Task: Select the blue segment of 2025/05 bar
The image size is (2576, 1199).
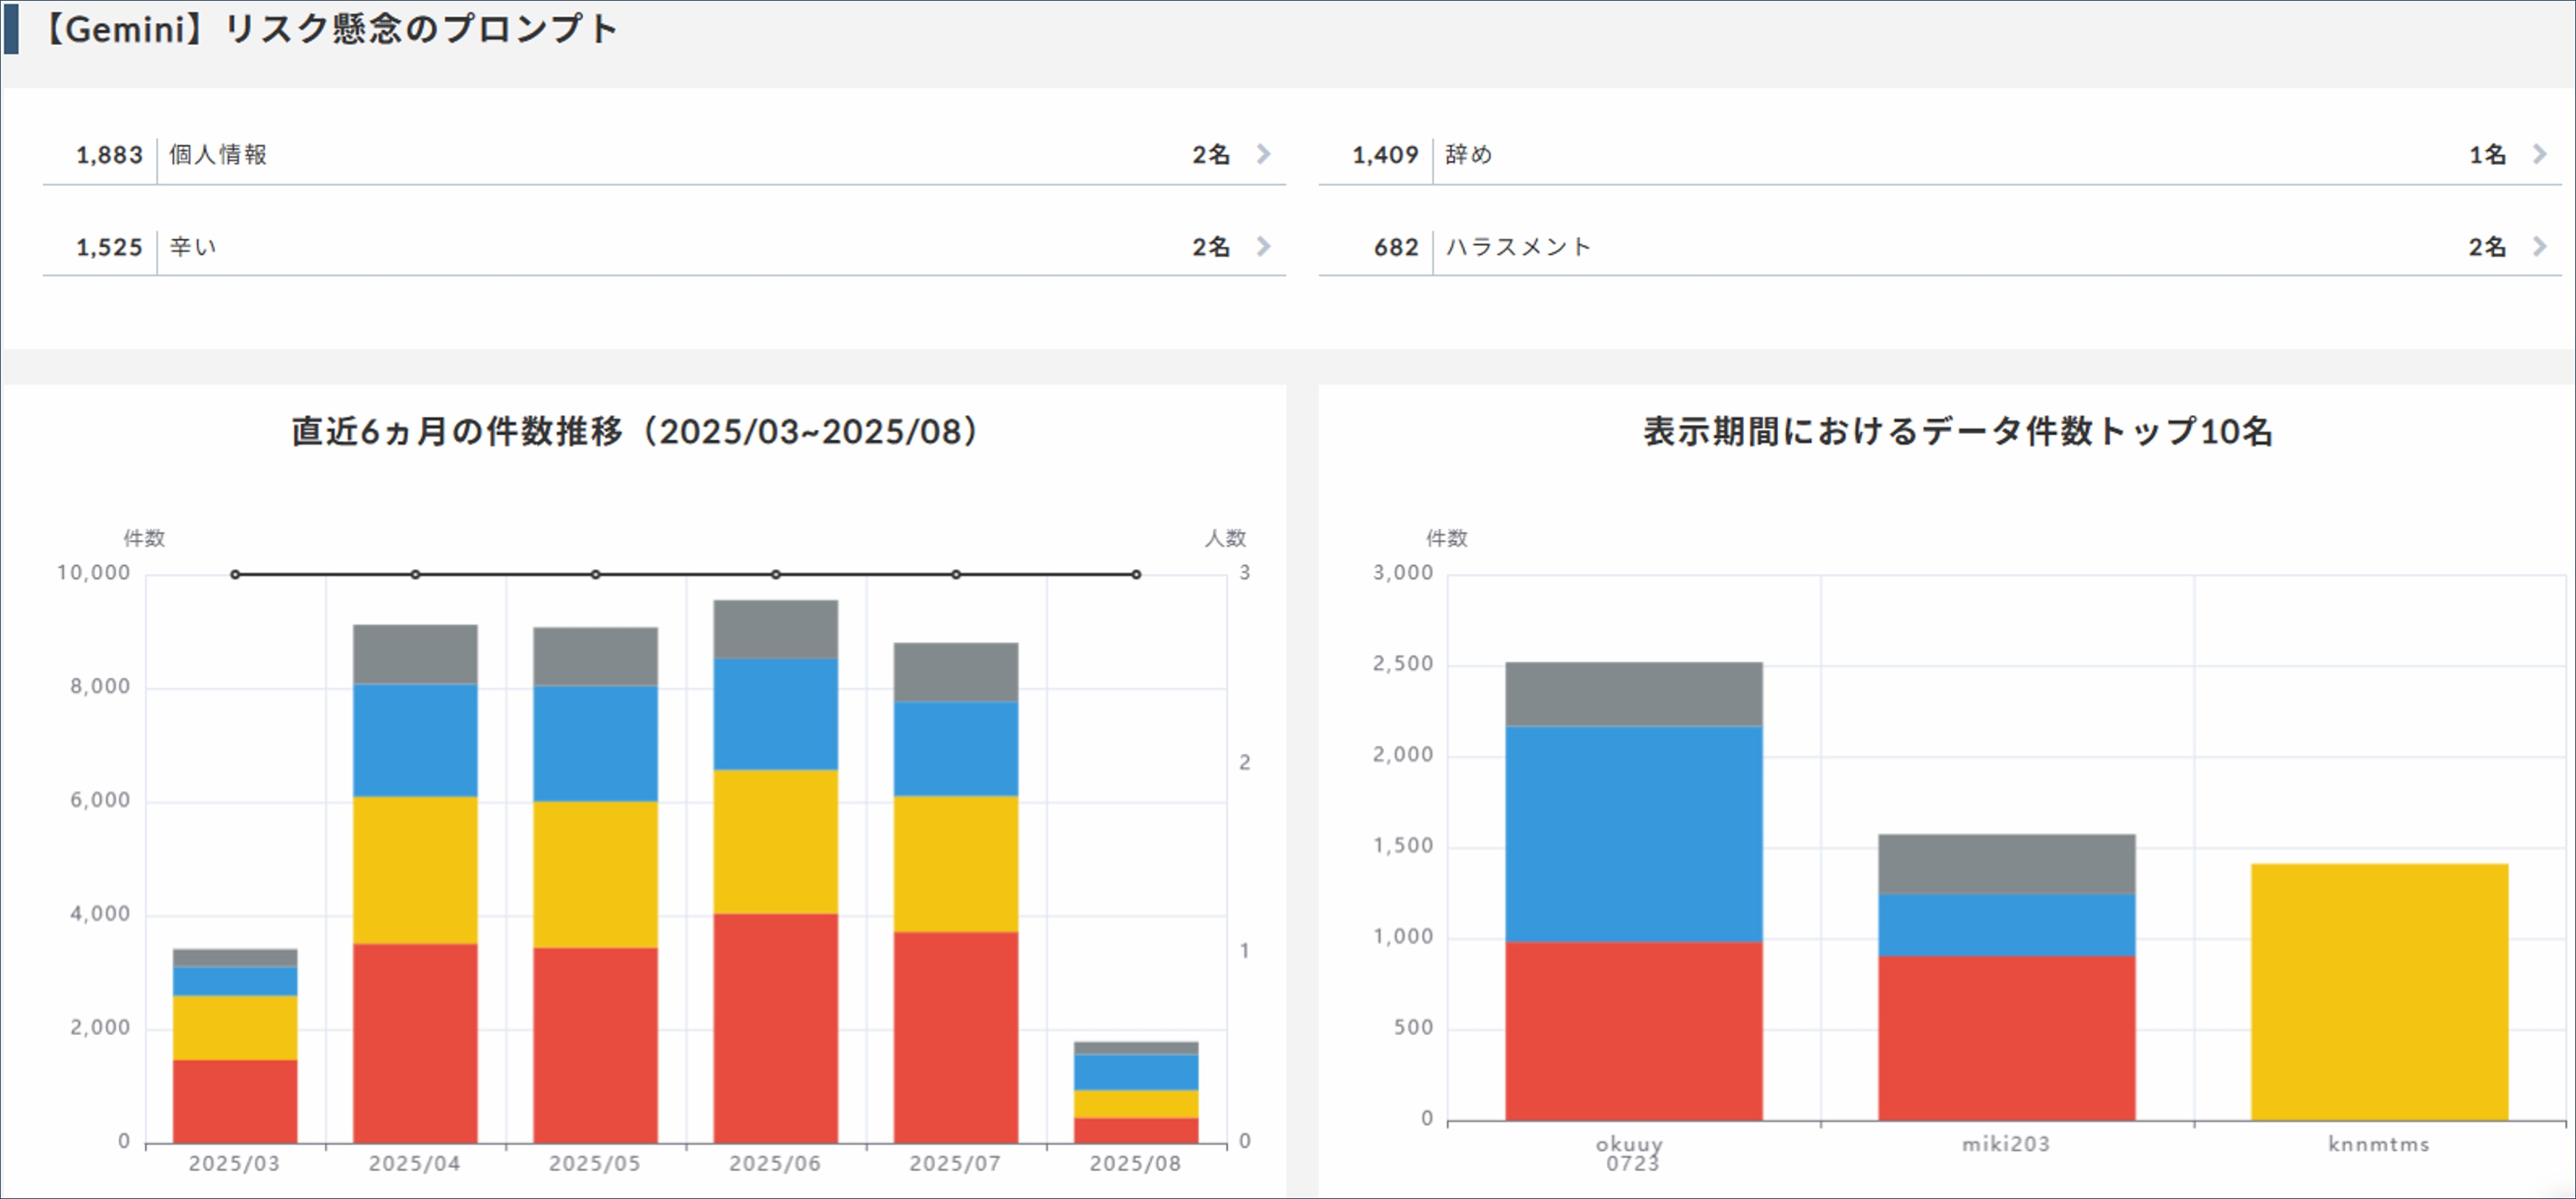Action: (595, 743)
